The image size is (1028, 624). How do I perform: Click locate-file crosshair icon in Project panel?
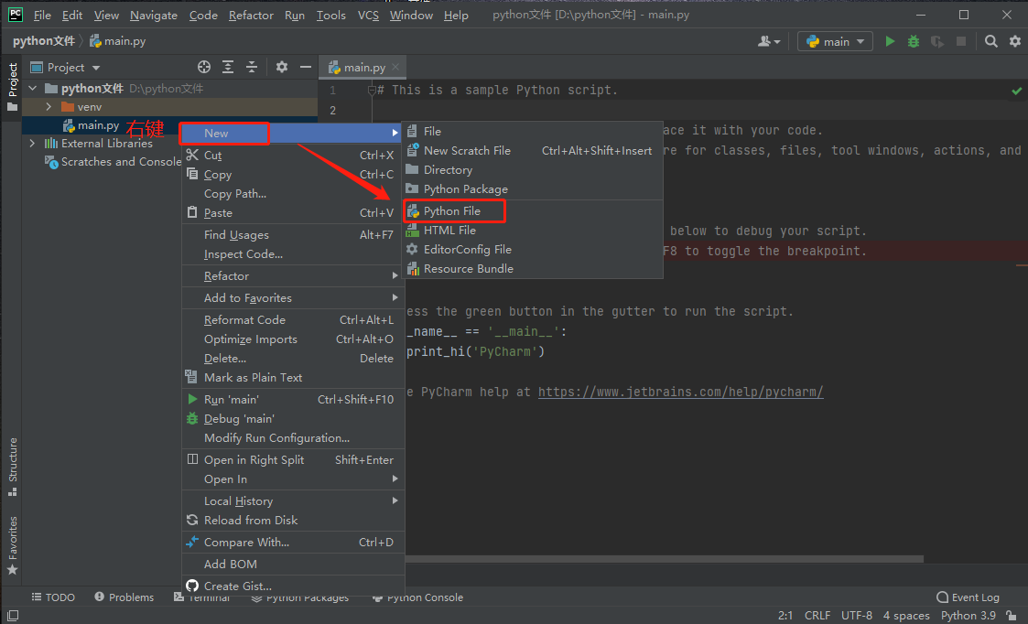coord(204,67)
